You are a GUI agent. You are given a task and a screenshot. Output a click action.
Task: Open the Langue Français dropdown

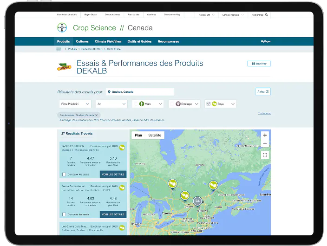(233, 15)
